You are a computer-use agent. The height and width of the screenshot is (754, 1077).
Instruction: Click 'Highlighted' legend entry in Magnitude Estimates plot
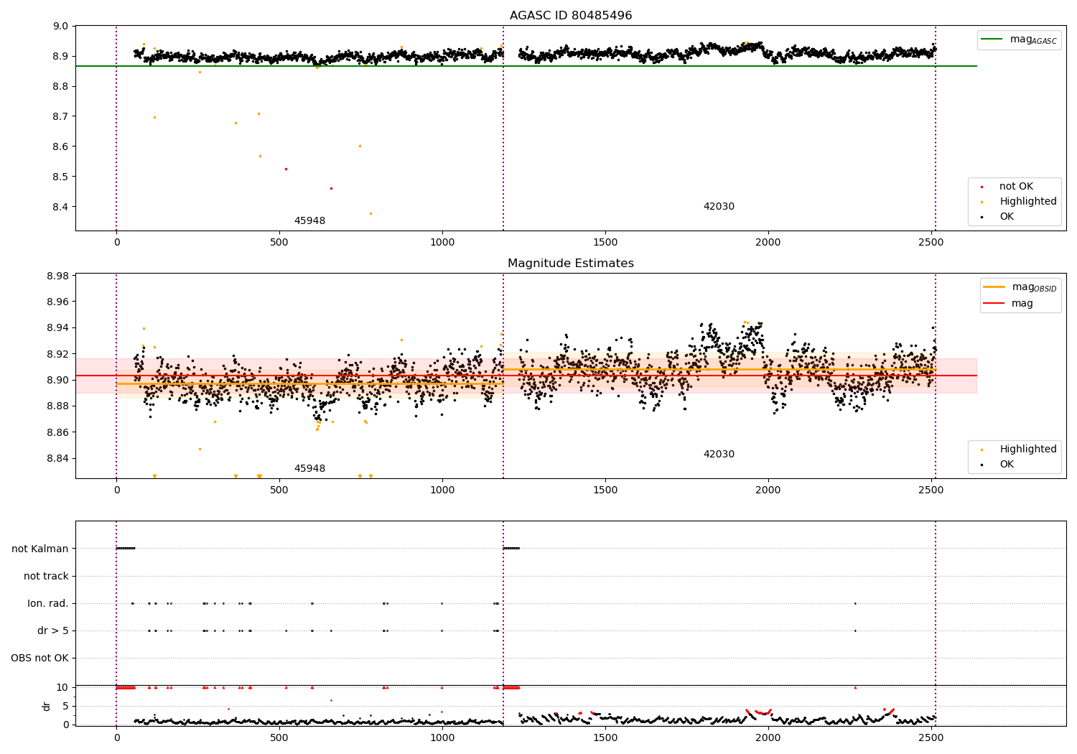pos(1028,450)
